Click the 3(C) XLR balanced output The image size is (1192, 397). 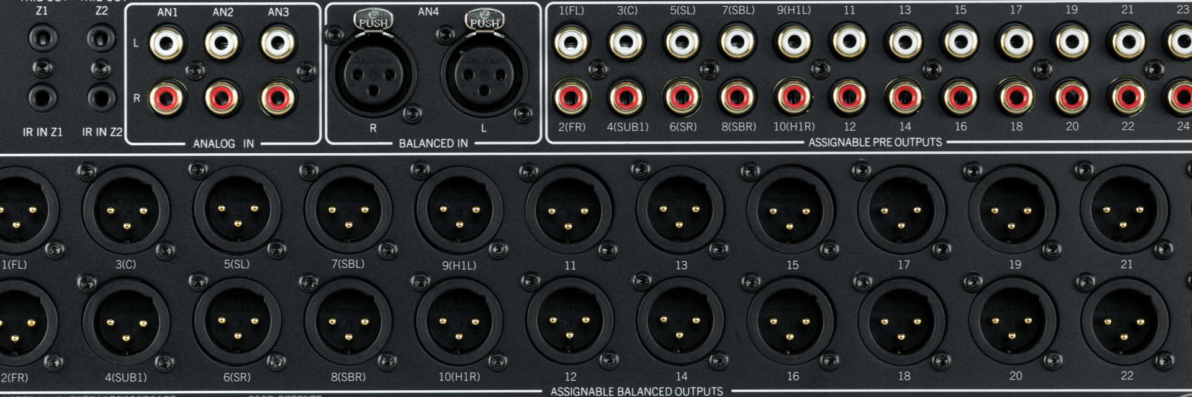pos(126,210)
